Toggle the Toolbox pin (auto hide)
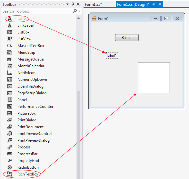The image size is (189, 179). point(73,4)
